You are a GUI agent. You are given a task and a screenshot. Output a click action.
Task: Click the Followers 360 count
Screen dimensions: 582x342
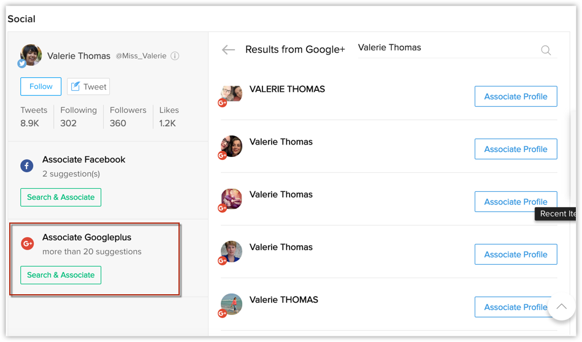pos(128,117)
